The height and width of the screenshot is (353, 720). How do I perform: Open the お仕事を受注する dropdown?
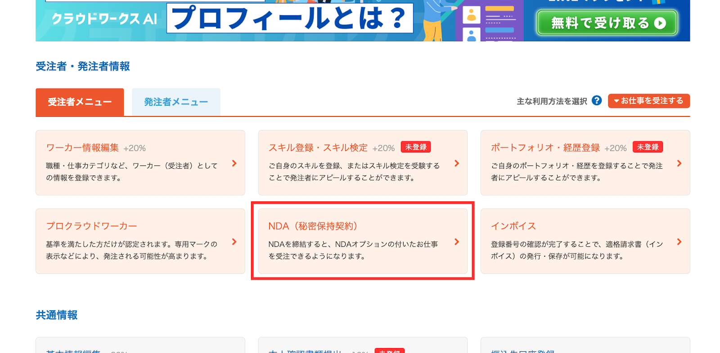[648, 101]
